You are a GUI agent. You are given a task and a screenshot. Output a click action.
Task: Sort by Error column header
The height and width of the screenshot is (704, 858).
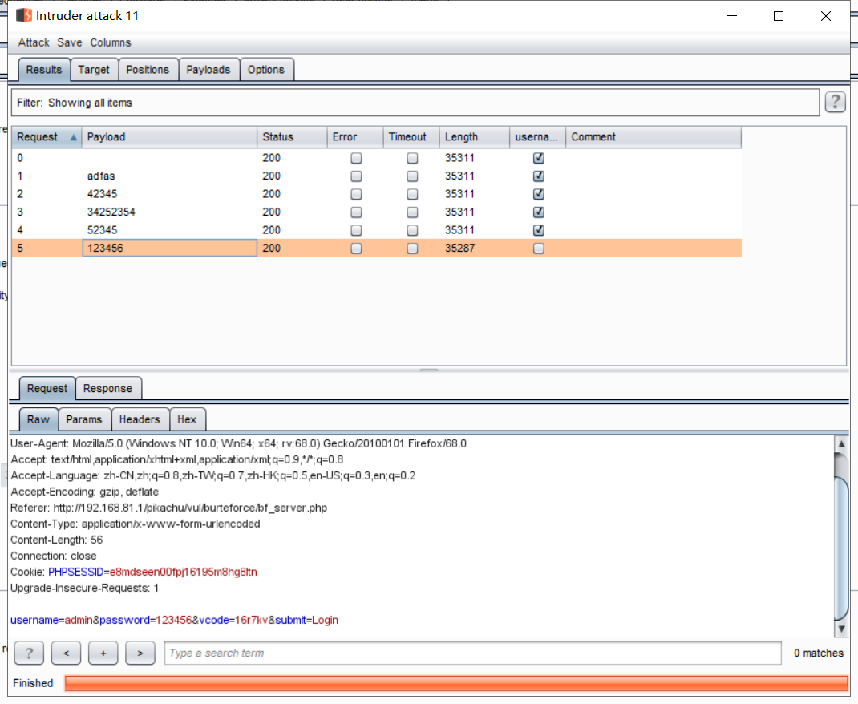[x=355, y=137]
